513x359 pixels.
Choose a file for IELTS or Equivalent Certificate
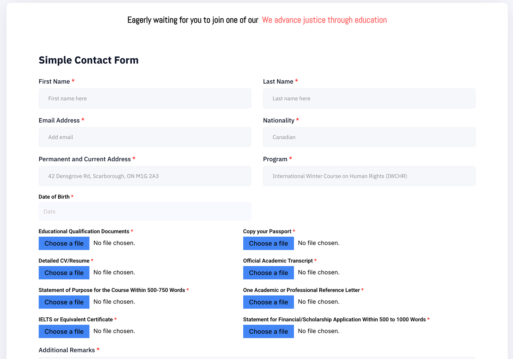tap(64, 331)
